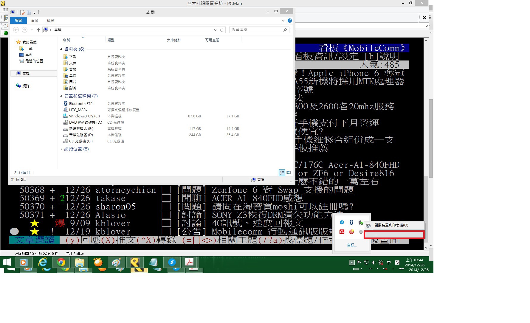Click the volume speaker icon in system tray

(x=374, y=263)
